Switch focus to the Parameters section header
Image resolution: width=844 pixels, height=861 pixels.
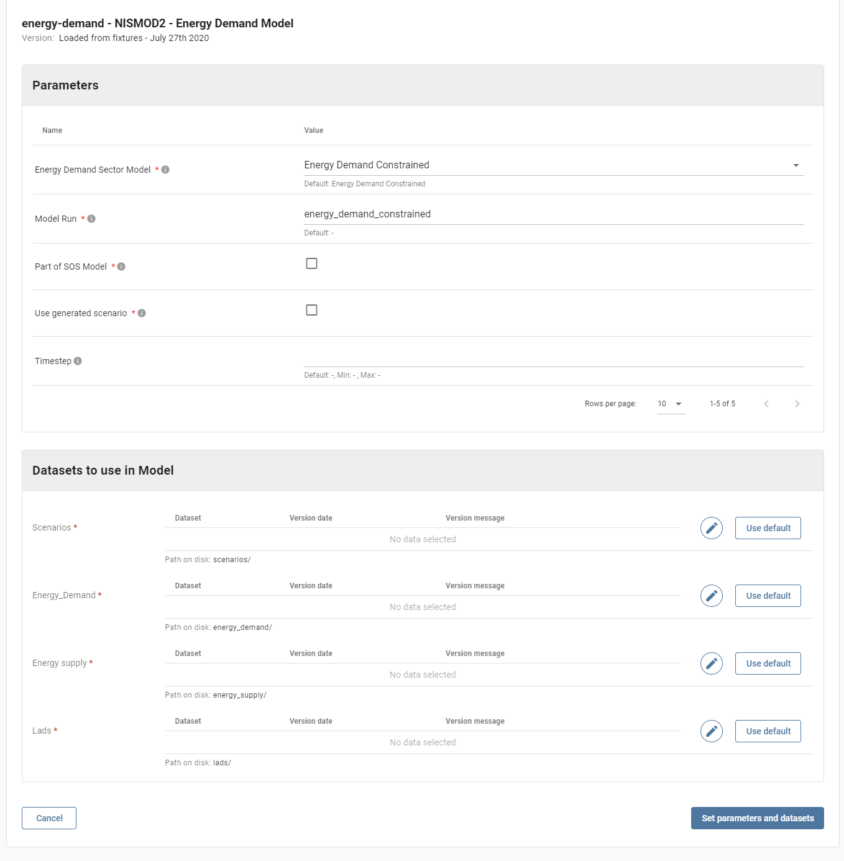pyautogui.click(x=65, y=85)
